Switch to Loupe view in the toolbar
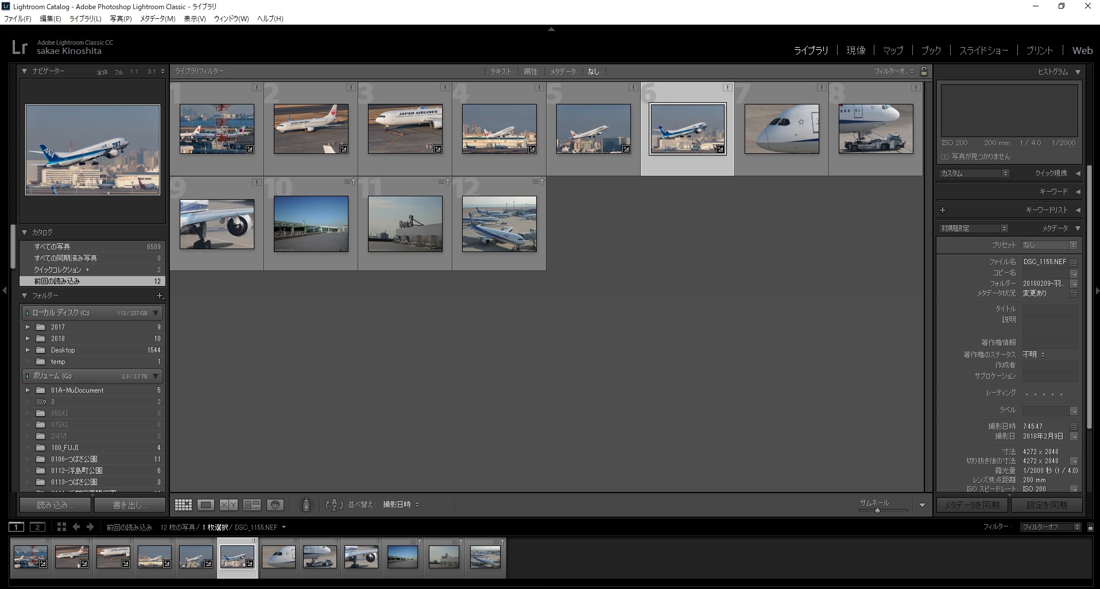1100x589 pixels. click(x=206, y=505)
